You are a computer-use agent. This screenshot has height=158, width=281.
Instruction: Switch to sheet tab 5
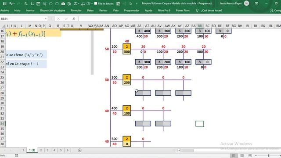coord(61,150)
